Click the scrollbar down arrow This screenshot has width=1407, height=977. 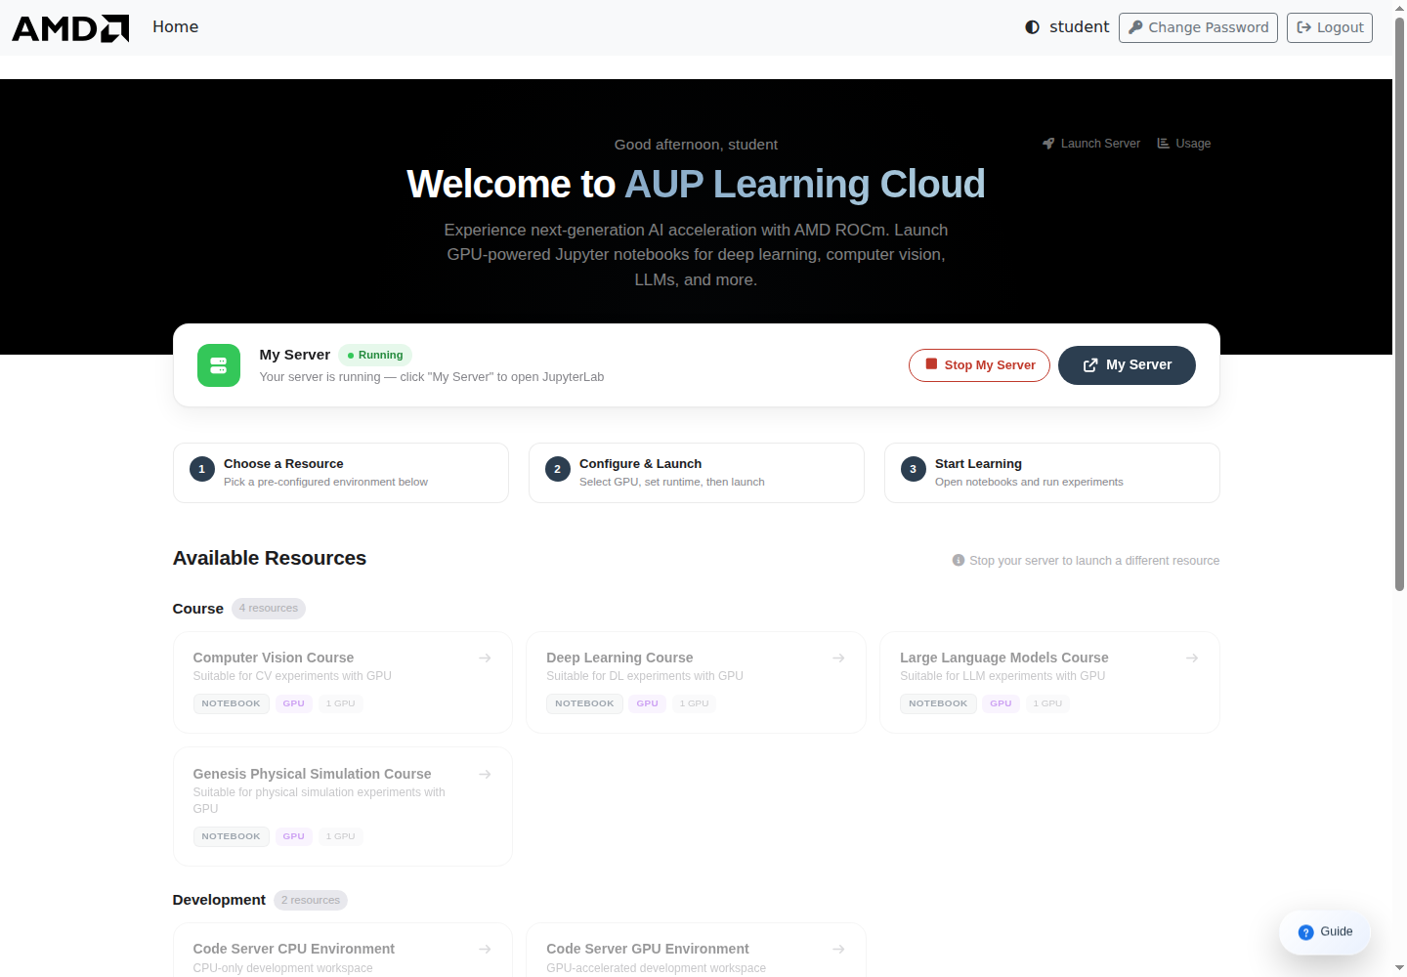(1399, 969)
